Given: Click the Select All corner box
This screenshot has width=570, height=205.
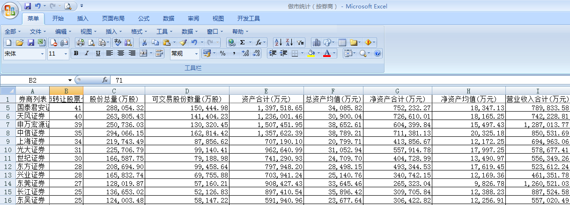Looking at the screenshot, I should click(7, 91).
